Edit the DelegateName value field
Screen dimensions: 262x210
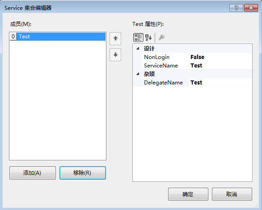220,83
